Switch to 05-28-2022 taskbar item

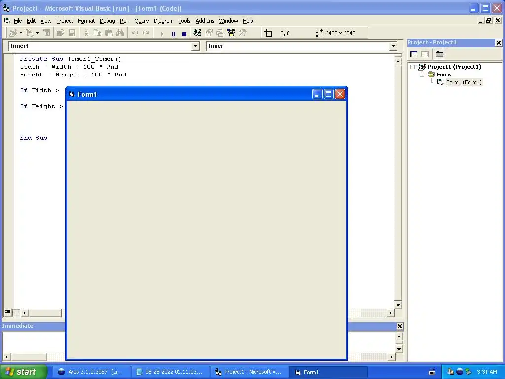pos(170,372)
